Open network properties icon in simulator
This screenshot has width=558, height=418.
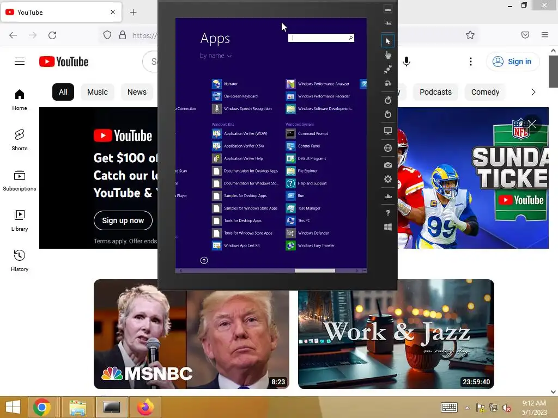click(x=388, y=196)
